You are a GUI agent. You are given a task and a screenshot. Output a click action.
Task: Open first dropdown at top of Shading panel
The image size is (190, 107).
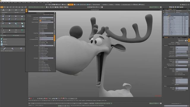click(170, 11)
